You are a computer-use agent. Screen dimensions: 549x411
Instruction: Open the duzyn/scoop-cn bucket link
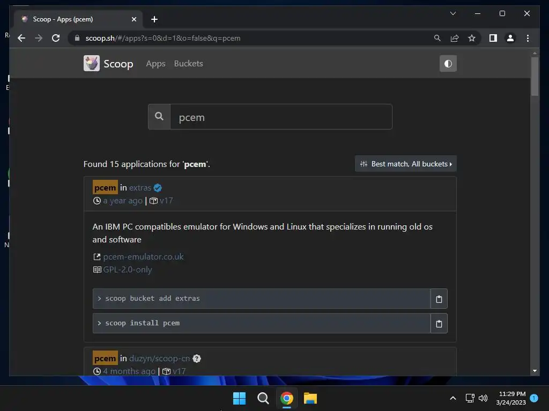(159, 359)
